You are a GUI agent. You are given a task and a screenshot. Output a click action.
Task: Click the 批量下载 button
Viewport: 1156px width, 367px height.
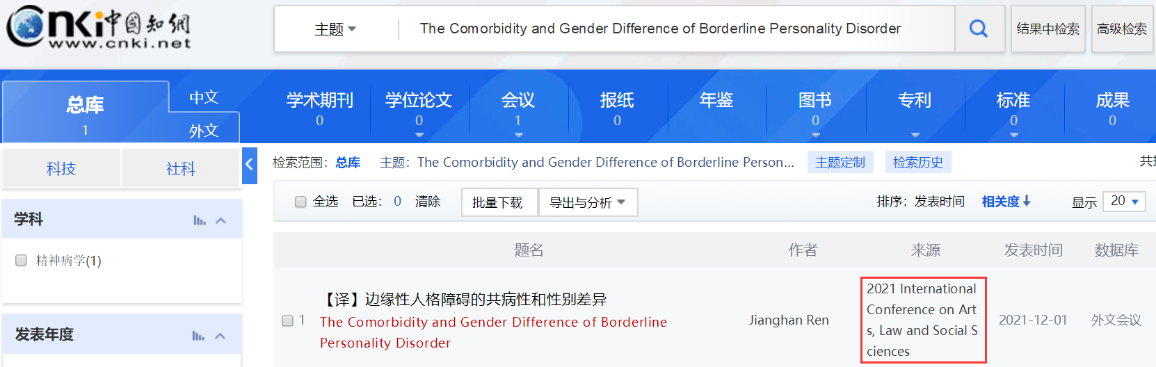(499, 202)
